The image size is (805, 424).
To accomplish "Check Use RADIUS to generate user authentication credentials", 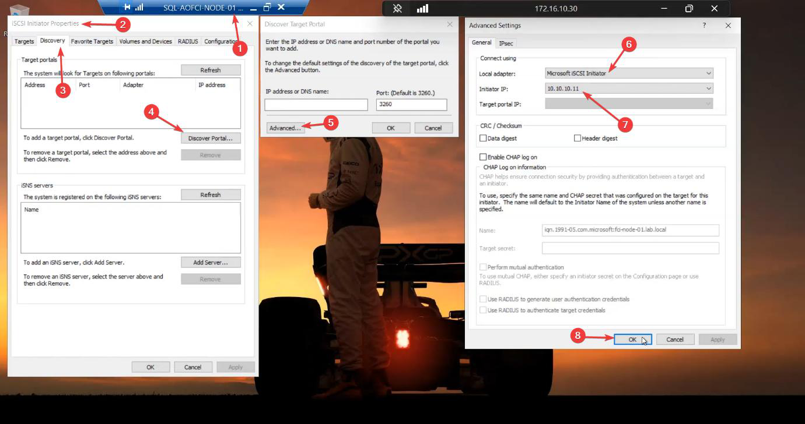I will coord(483,299).
